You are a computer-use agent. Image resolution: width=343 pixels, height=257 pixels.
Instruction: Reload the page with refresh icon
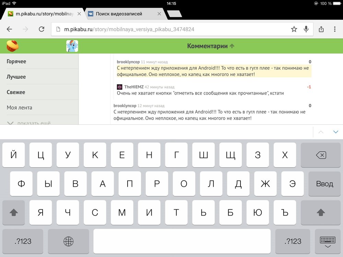(42, 29)
